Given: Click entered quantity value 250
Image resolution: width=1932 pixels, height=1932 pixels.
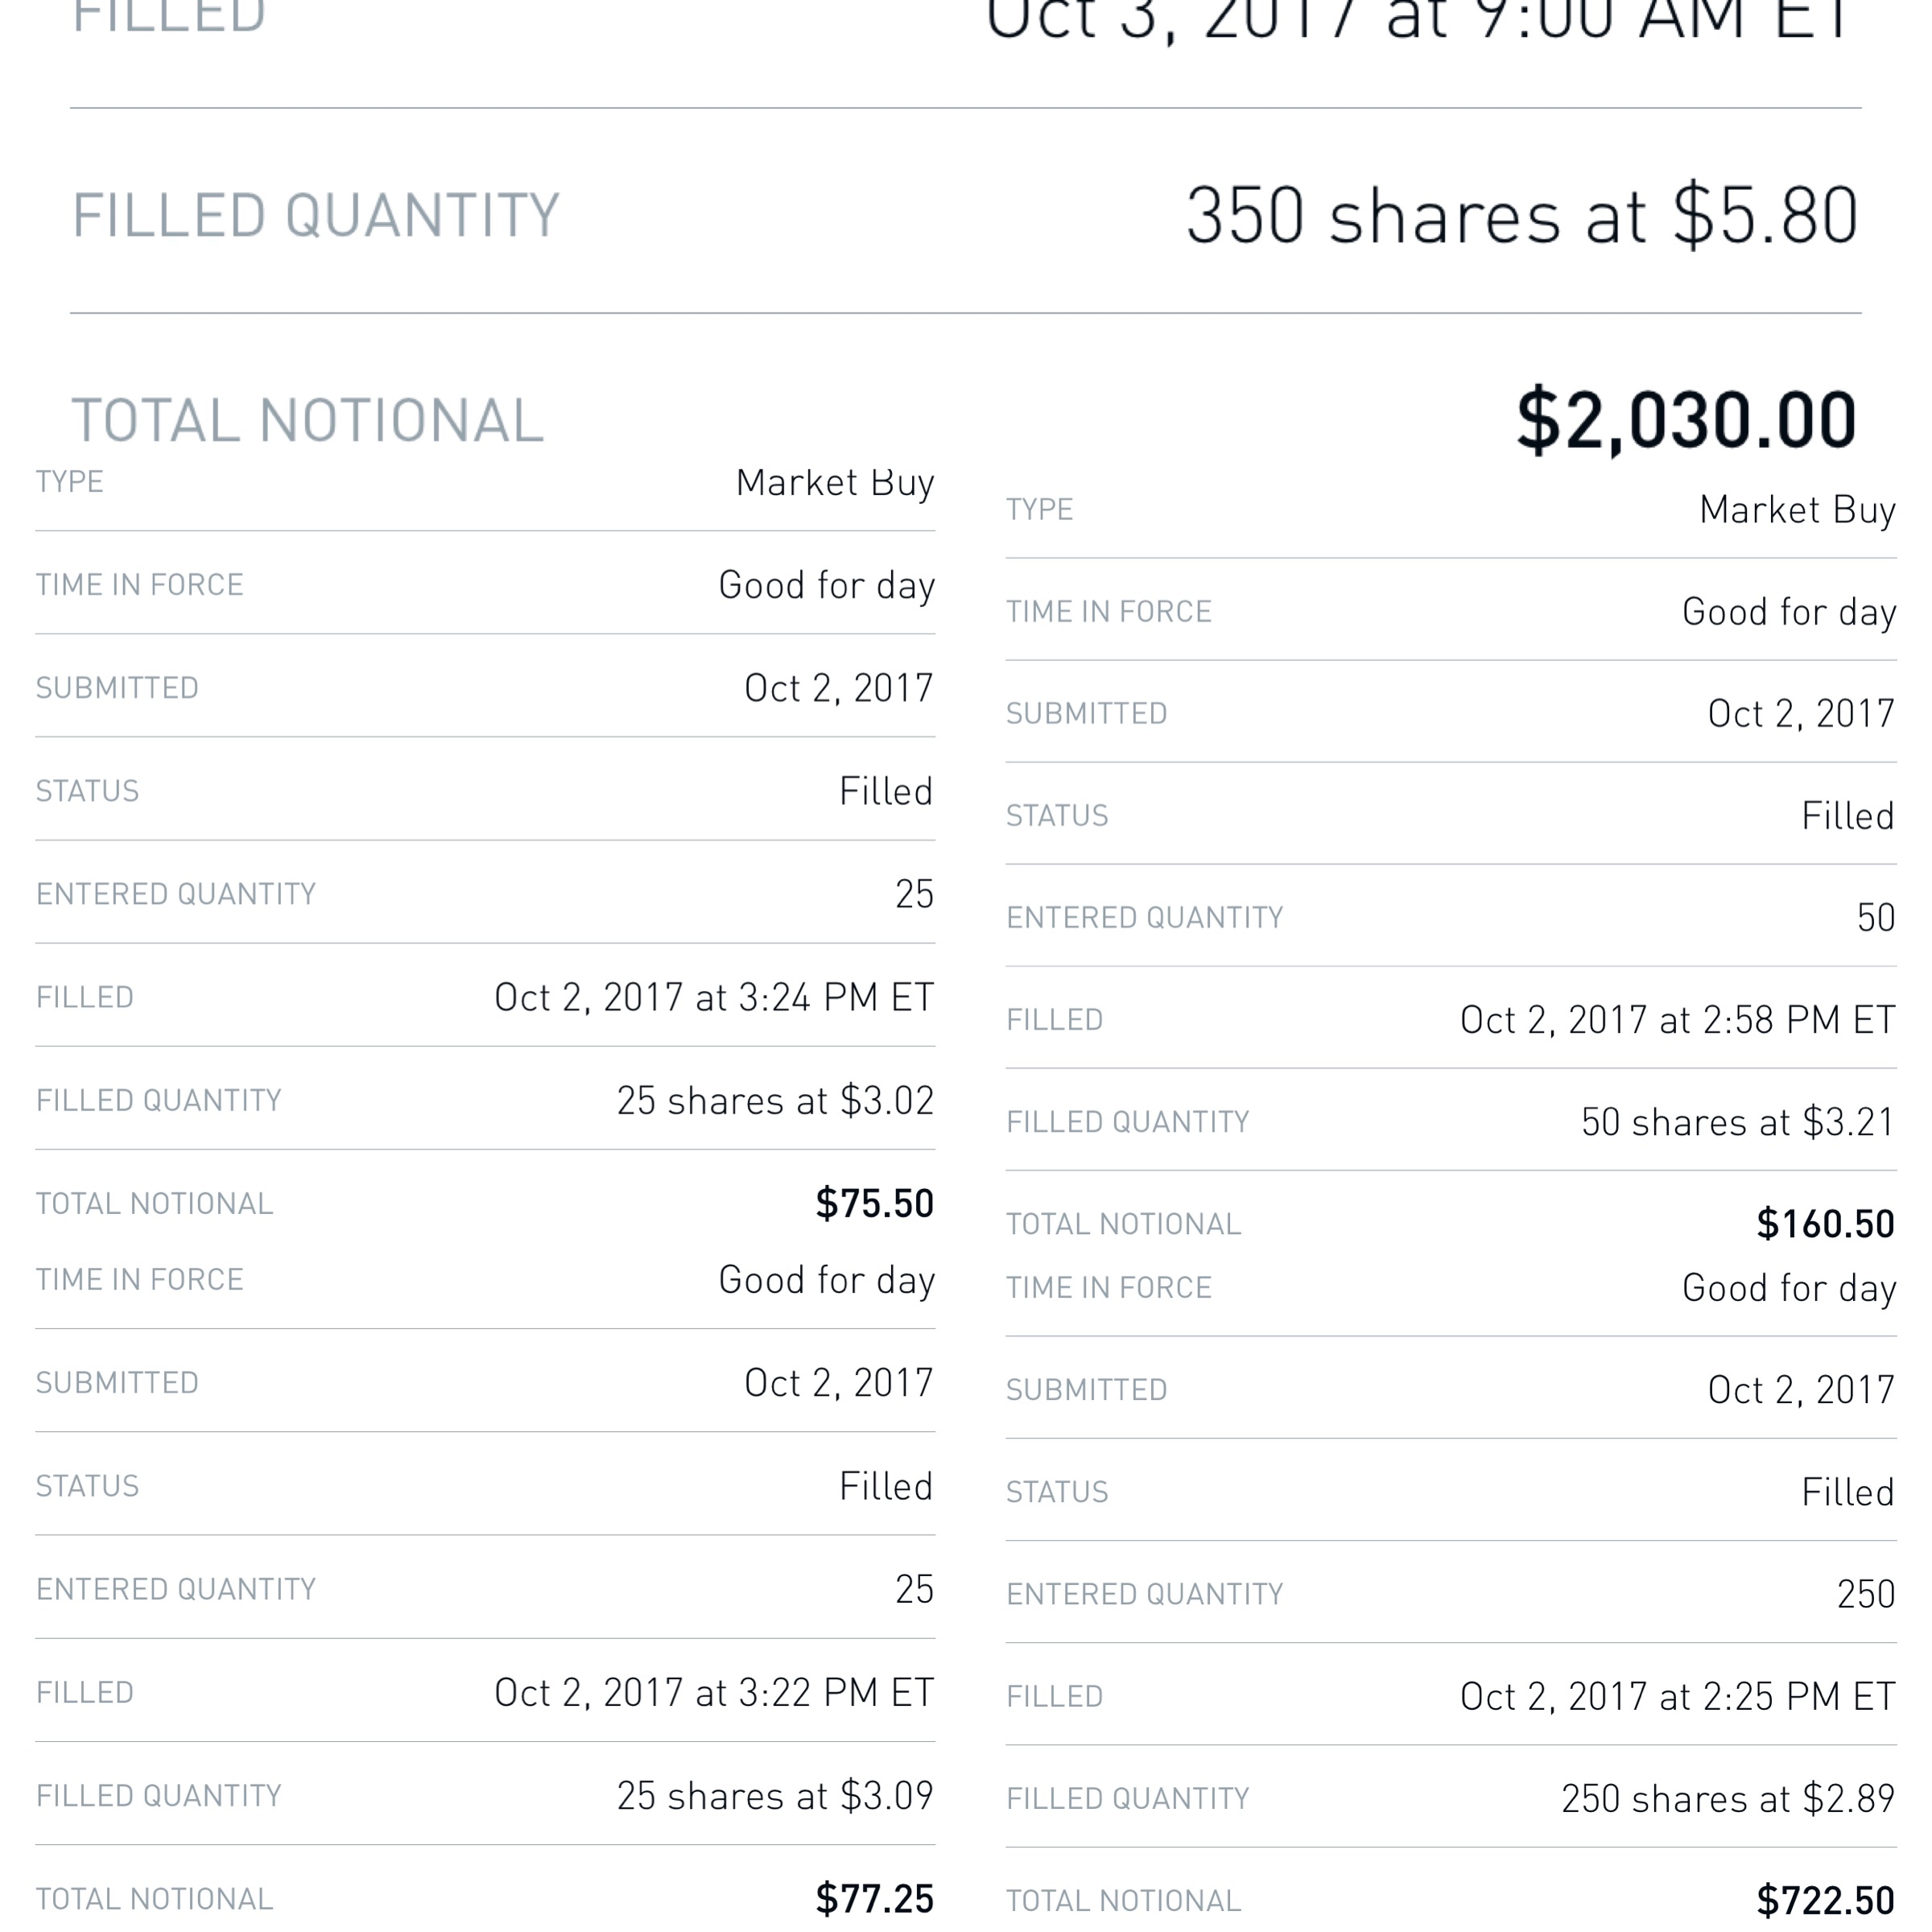Looking at the screenshot, I should (1865, 1594).
